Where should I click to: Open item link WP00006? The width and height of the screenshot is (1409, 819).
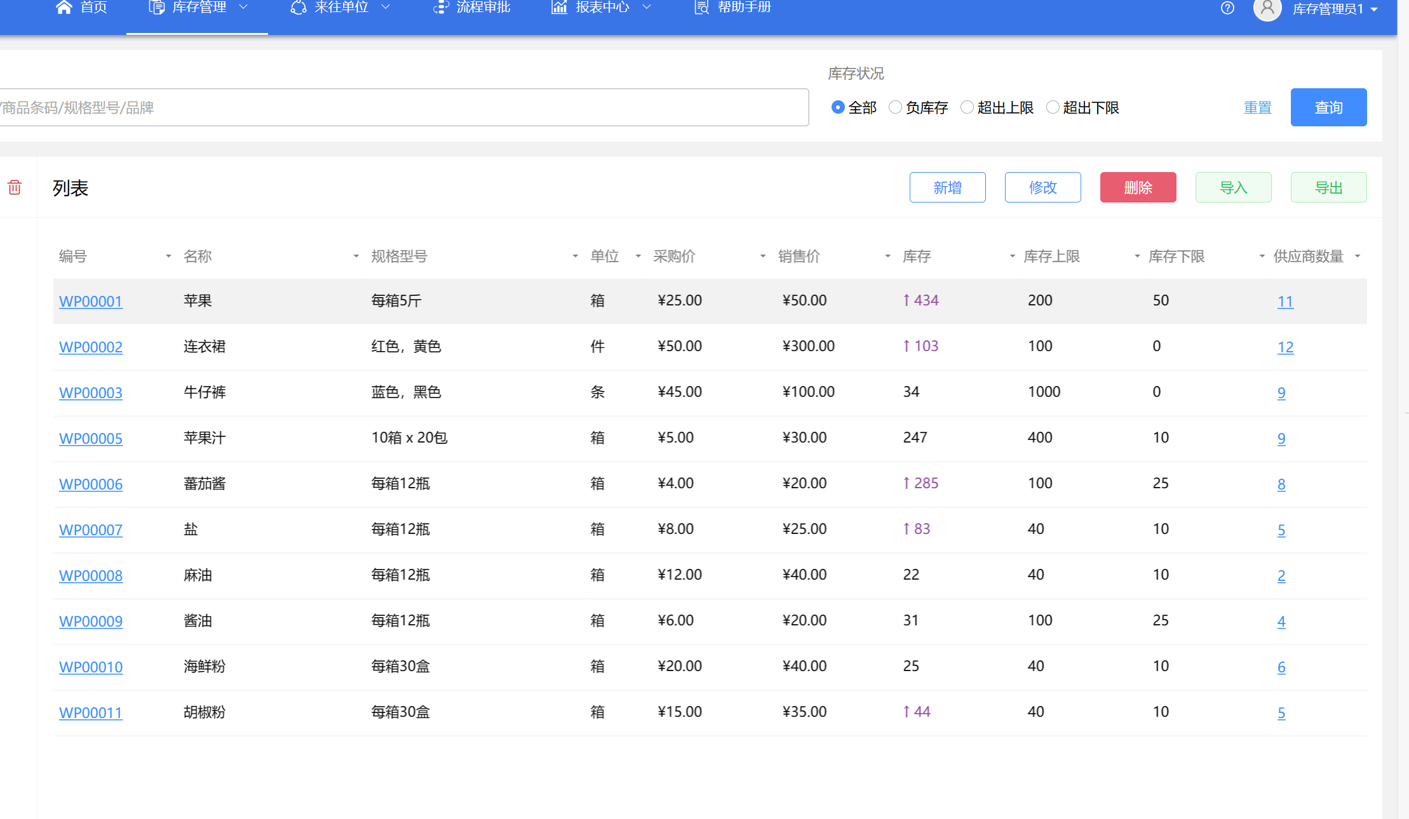(x=91, y=484)
